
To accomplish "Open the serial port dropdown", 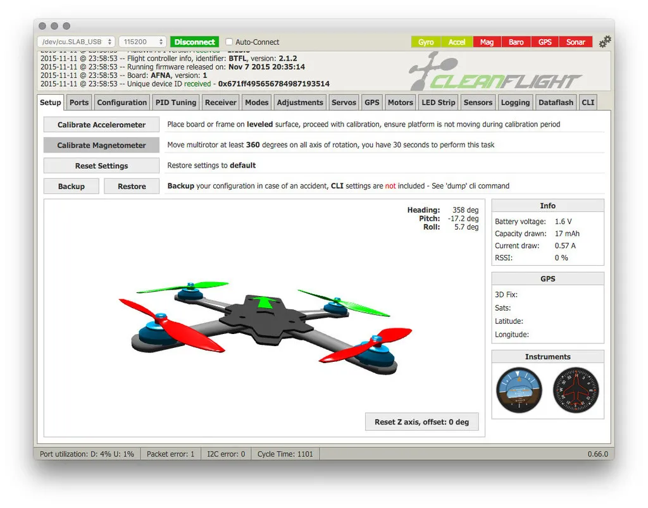I will 75,42.
